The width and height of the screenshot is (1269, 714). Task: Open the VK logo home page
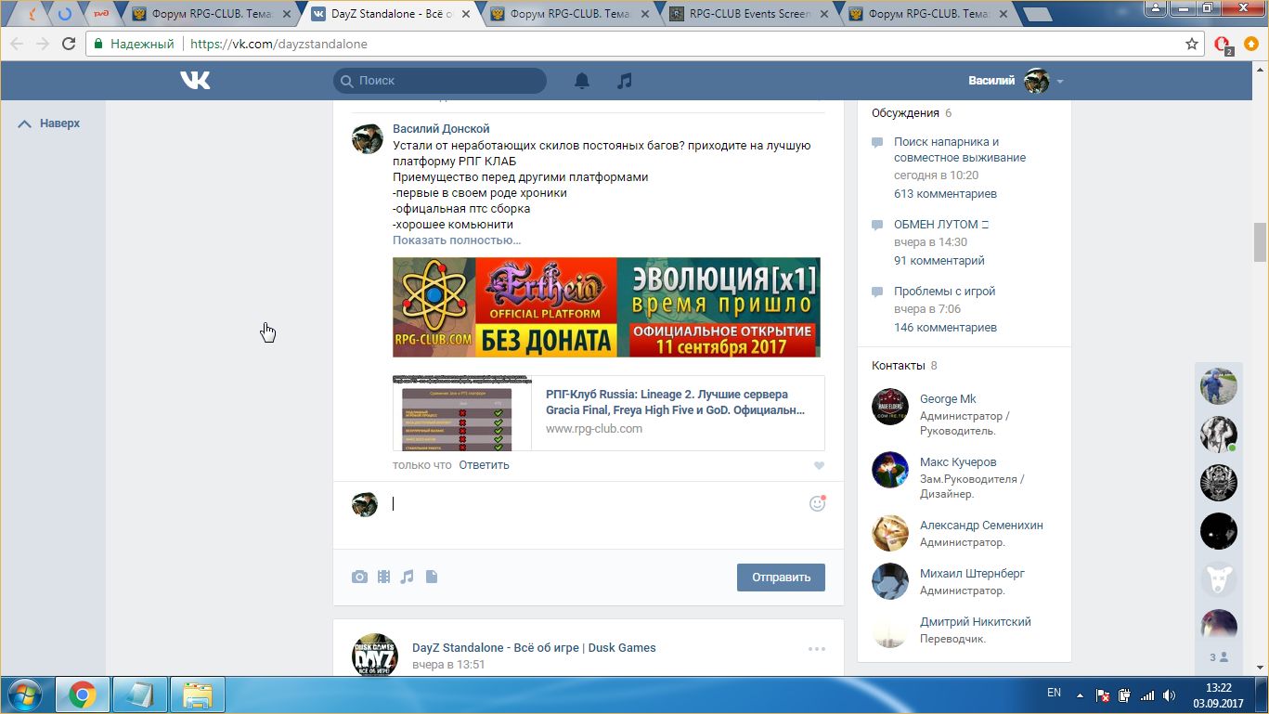click(x=195, y=81)
